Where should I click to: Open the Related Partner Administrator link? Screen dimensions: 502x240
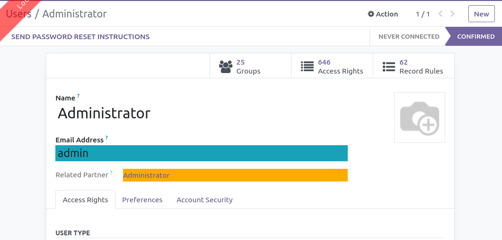(x=146, y=175)
